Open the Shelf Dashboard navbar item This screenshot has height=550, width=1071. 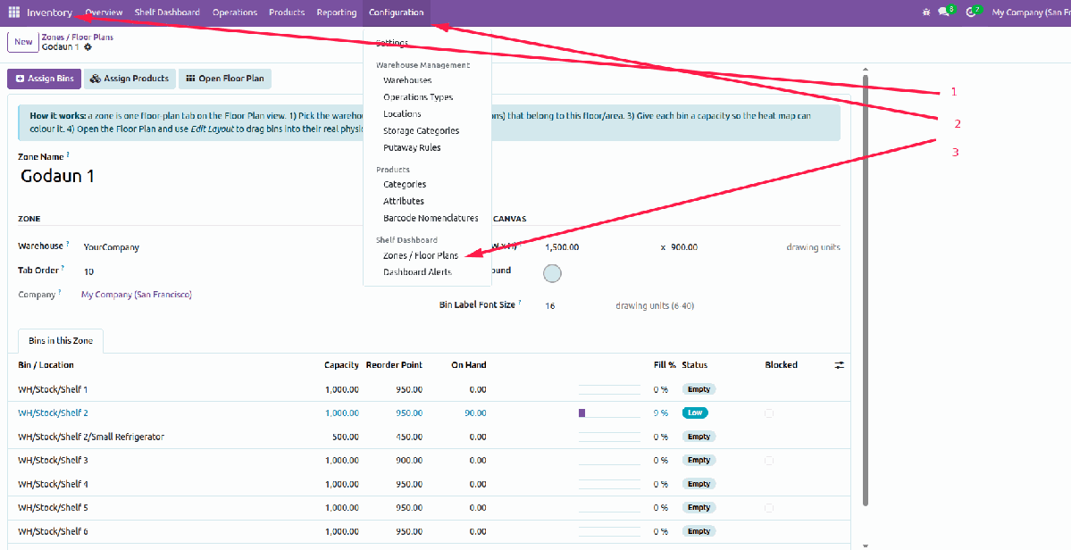(167, 12)
